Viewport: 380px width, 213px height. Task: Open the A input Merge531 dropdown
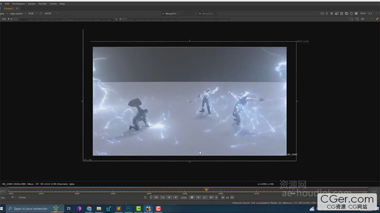tap(171, 14)
